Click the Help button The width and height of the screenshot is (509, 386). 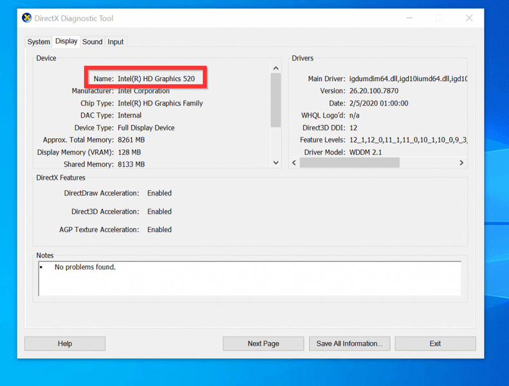pyautogui.click(x=65, y=344)
